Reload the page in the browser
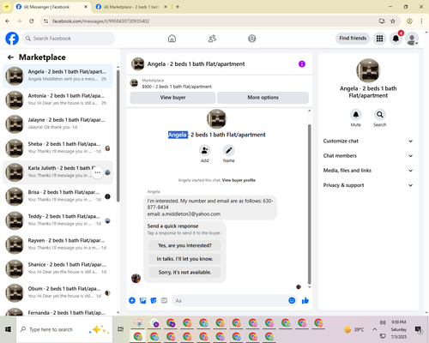This screenshot has height=343, width=429. click(x=32, y=21)
